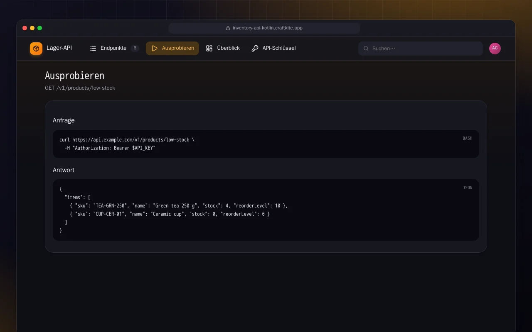Click the magnifier icon in search box
The height and width of the screenshot is (332, 532).
[366, 49]
